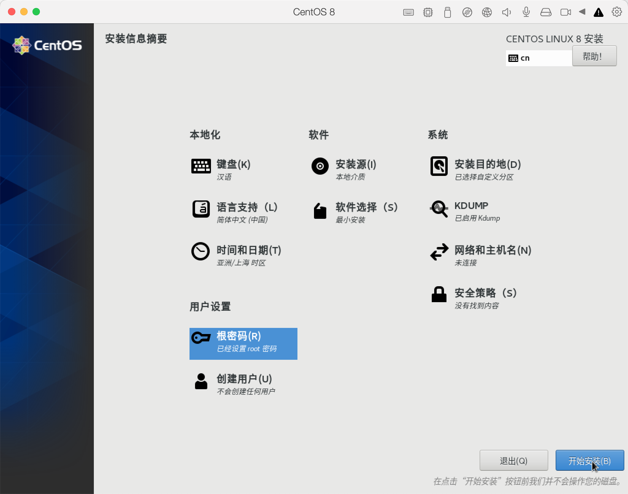Click the 不会创建任何用户 status text
Viewport: 628px width, 494px height.
246,392
